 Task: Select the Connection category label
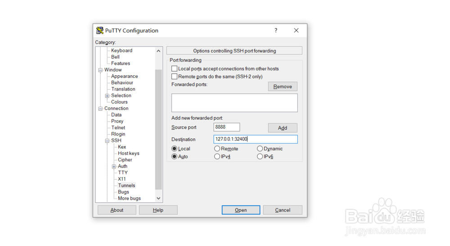coord(116,108)
